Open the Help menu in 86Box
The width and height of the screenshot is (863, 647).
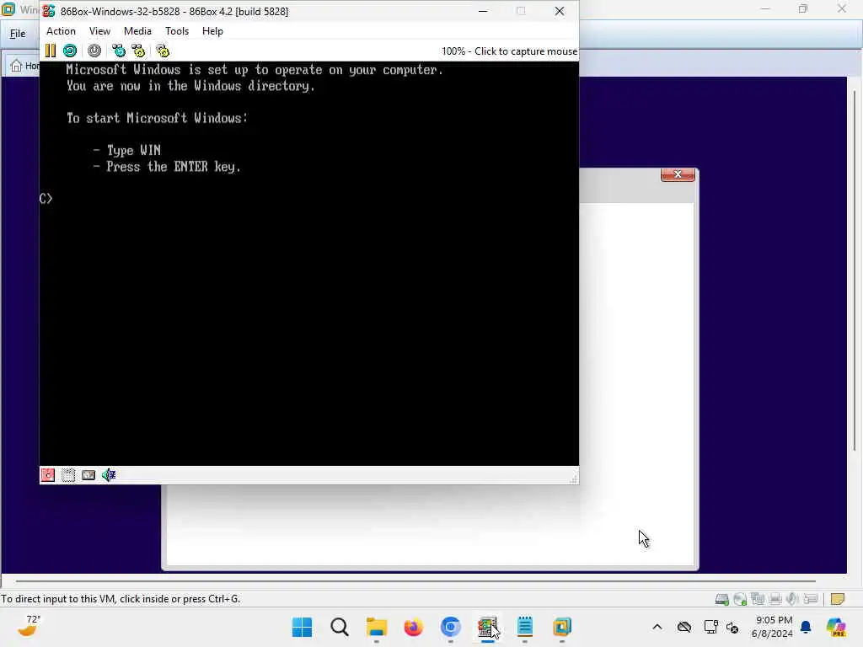(x=212, y=31)
